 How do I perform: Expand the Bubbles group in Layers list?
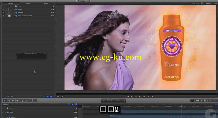click(x=14, y=12)
